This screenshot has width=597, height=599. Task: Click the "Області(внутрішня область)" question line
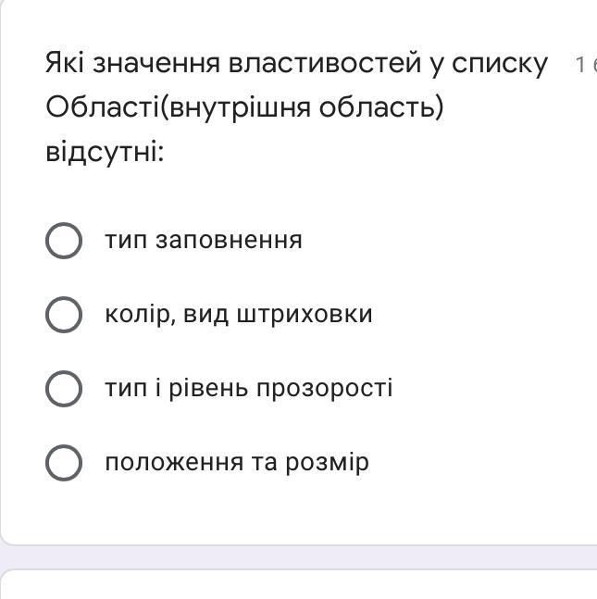coord(244,108)
